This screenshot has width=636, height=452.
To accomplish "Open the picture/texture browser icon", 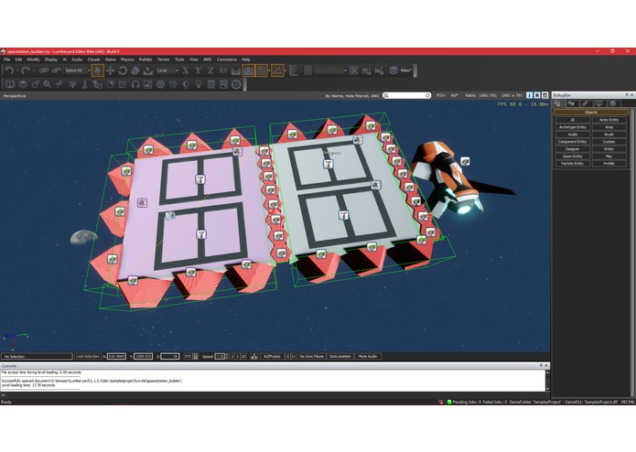I will (148, 84).
